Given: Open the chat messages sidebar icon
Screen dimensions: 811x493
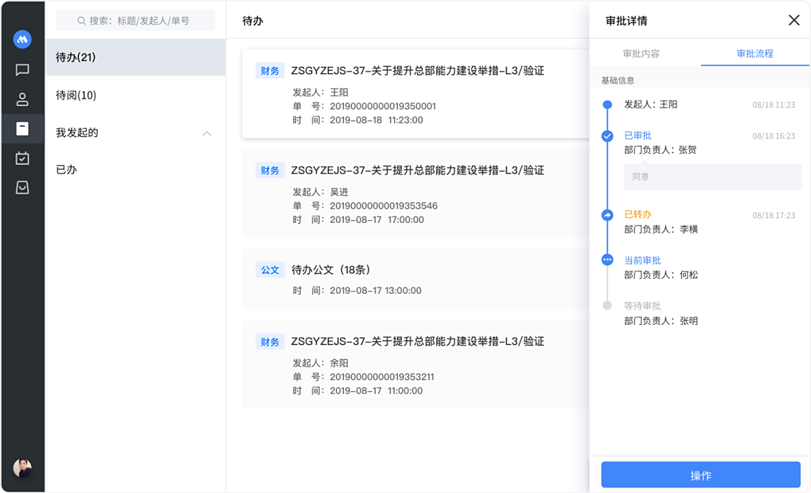Looking at the screenshot, I should tap(22, 70).
